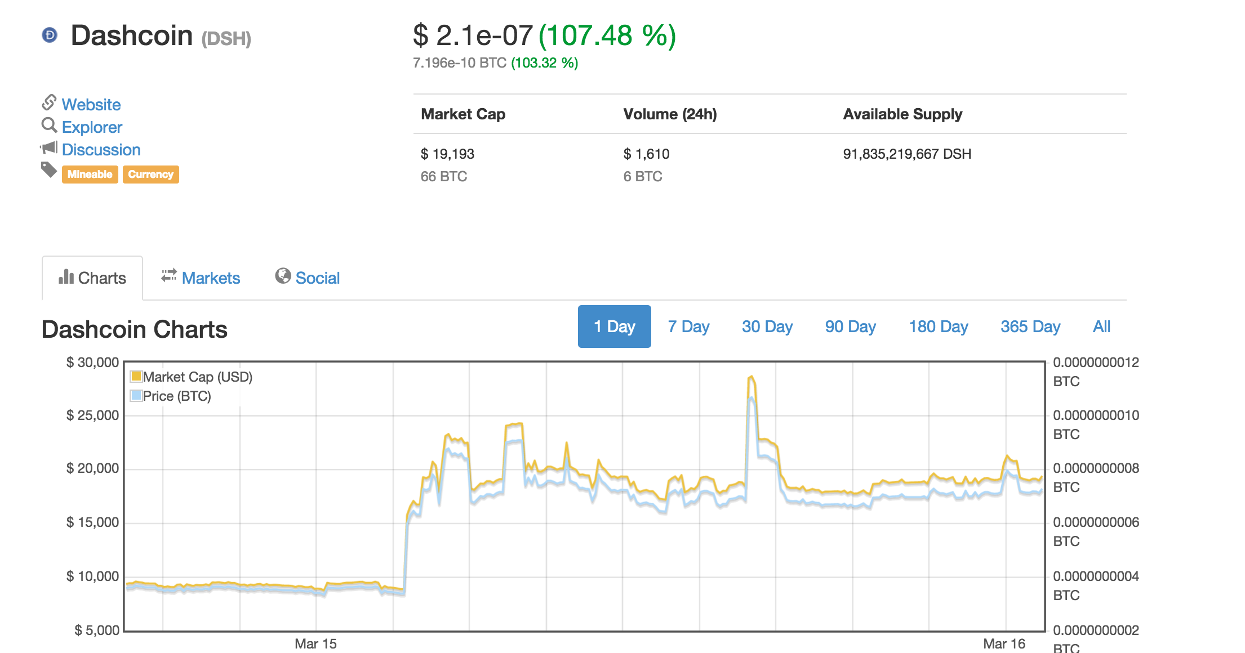Switch to the Markets tab

click(201, 278)
